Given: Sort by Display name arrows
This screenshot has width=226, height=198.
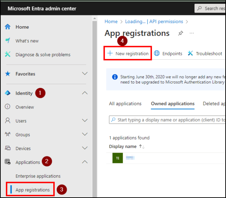Looking at the screenshot, I should (x=142, y=147).
